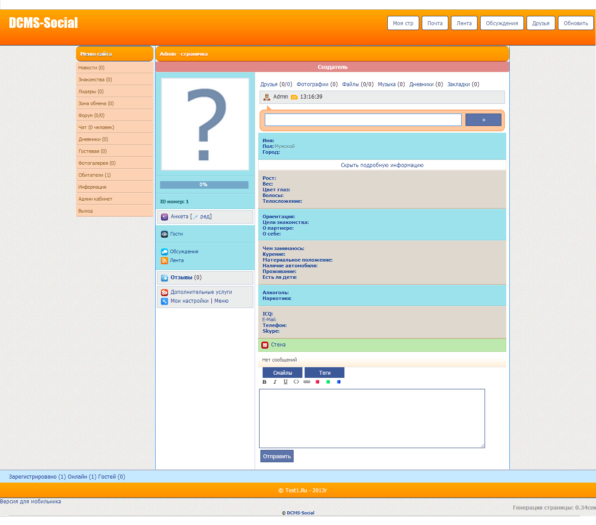Click the Стена wall icon
The width and height of the screenshot is (596, 525).
coord(265,345)
